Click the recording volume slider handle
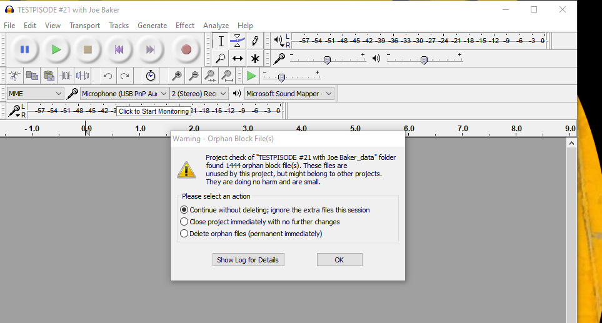The width and height of the screenshot is (602, 323). pos(327,60)
